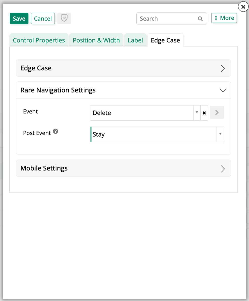Select the Edge Case tab

pyautogui.click(x=166, y=40)
